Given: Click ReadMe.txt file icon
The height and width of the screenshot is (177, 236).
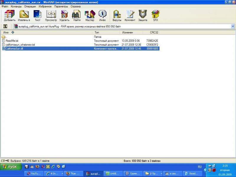Looking at the screenshot, I should point(3,41).
